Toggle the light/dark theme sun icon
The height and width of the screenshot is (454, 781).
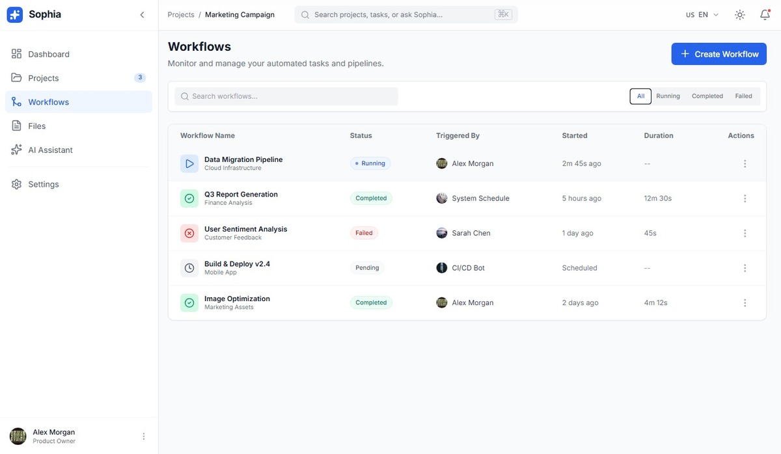click(739, 15)
